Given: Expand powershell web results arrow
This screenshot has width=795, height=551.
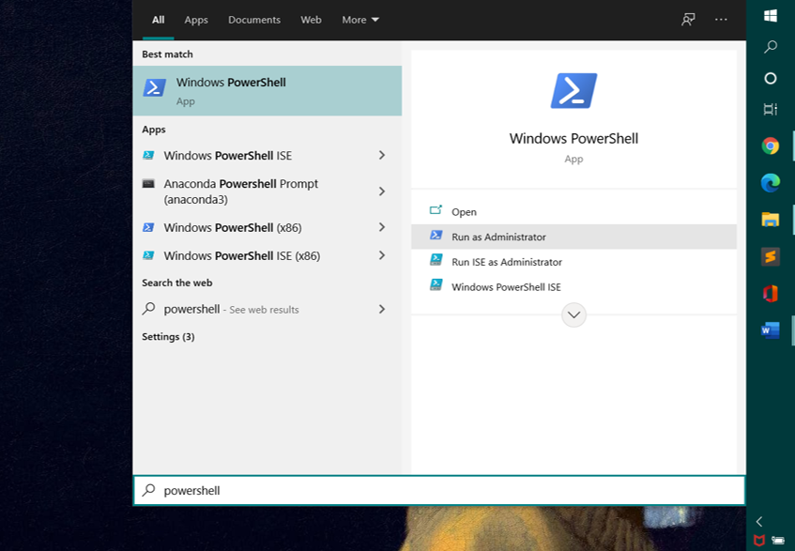Looking at the screenshot, I should (x=382, y=309).
